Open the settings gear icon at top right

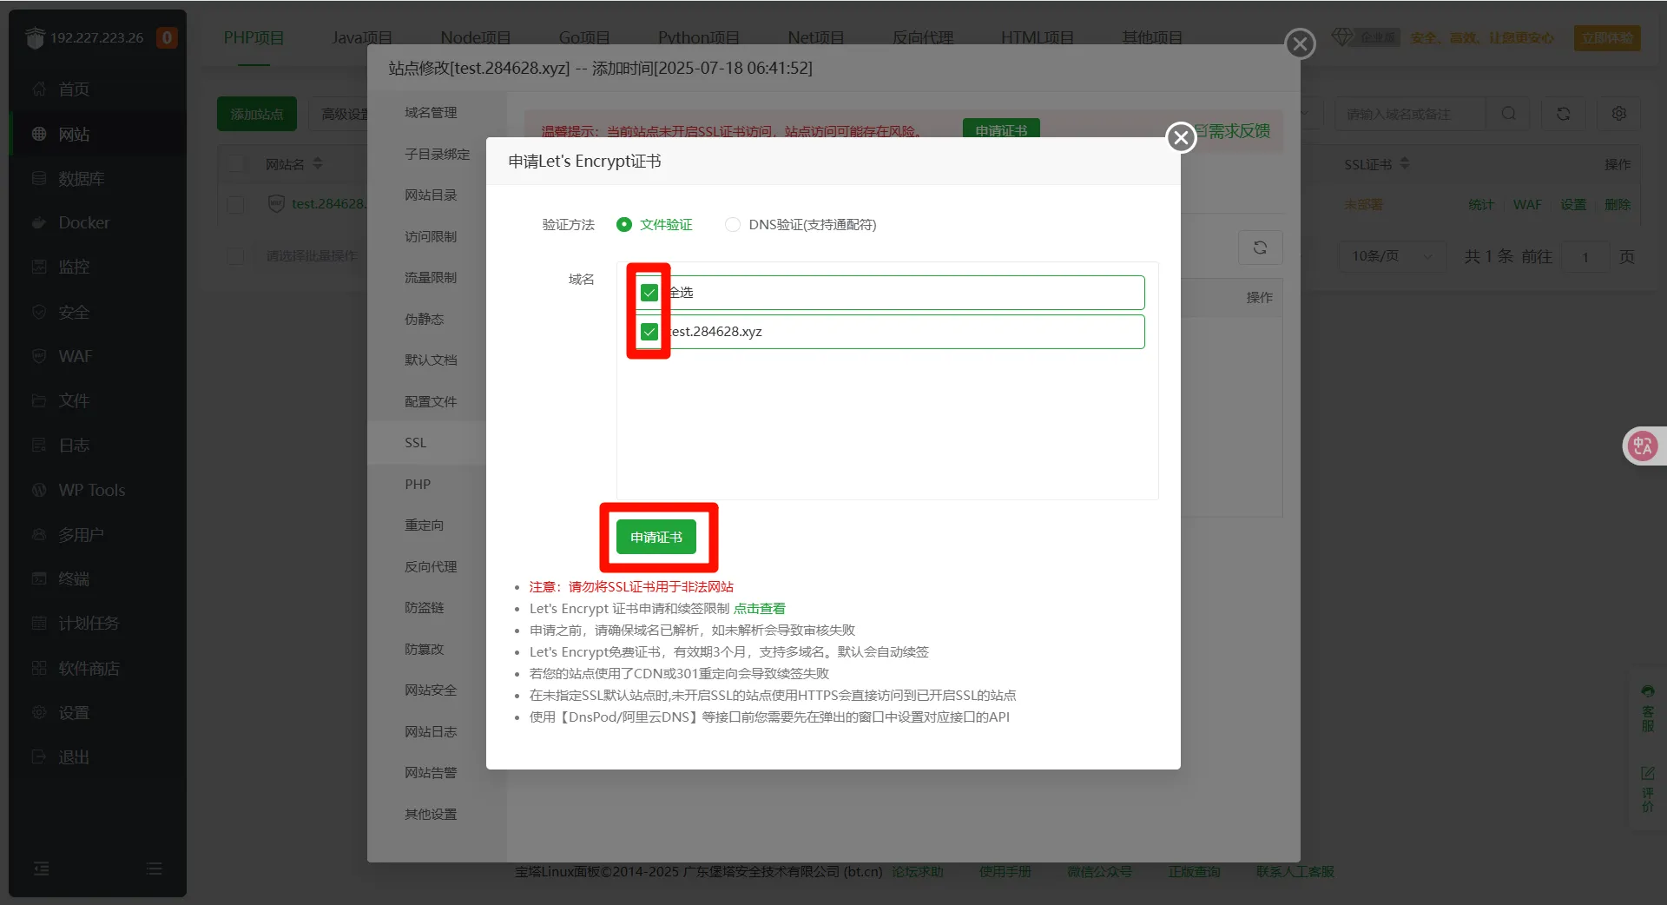[x=1618, y=114]
